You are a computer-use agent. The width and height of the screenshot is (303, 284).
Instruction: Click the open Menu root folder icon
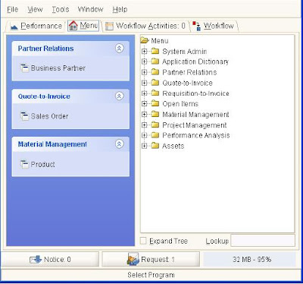(x=145, y=40)
